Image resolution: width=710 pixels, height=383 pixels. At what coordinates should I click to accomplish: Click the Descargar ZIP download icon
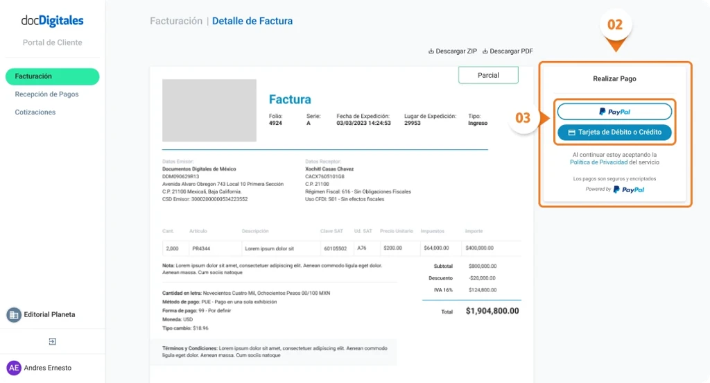click(x=431, y=51)
